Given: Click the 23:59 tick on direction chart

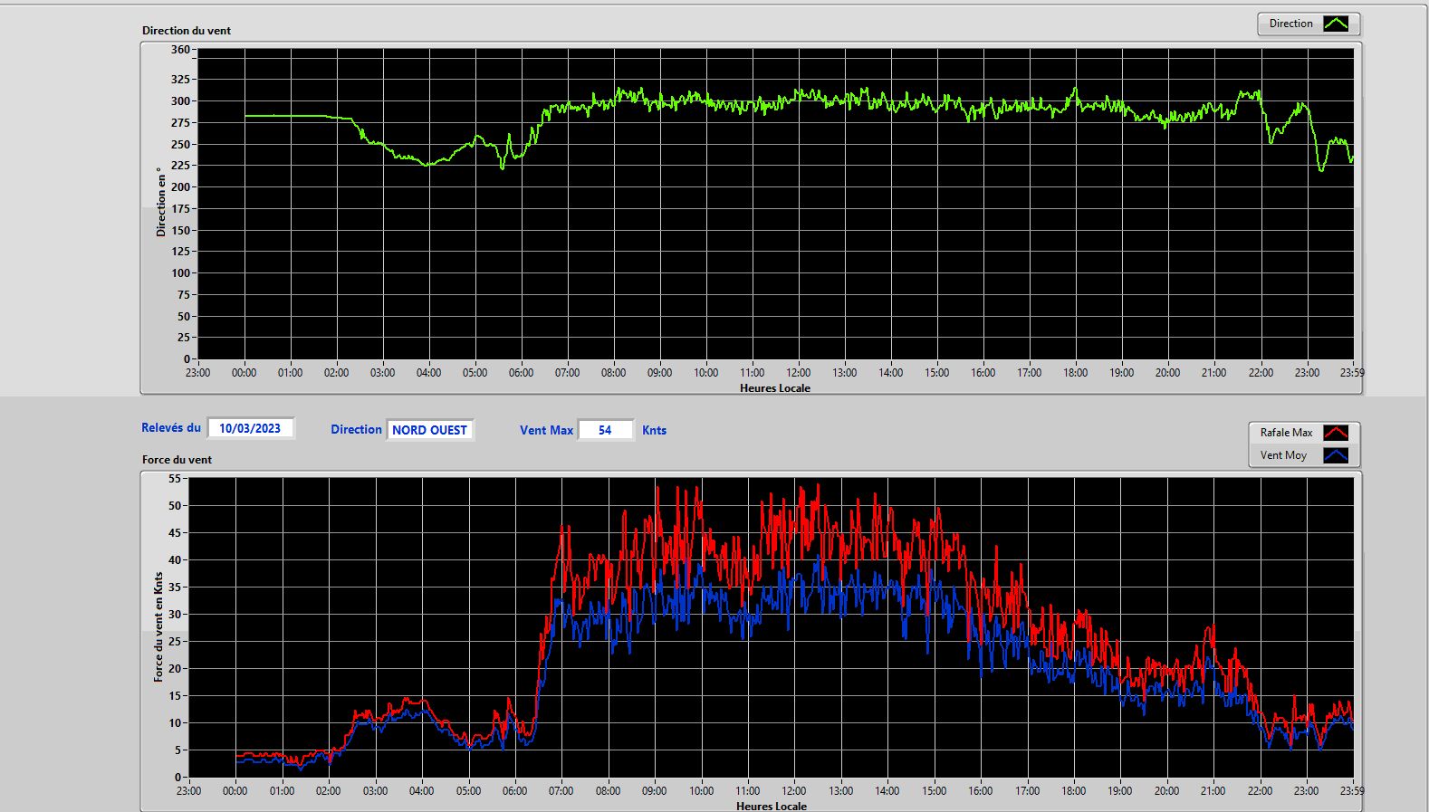Looking at the screenshot, I should (x=1352, y=372).
